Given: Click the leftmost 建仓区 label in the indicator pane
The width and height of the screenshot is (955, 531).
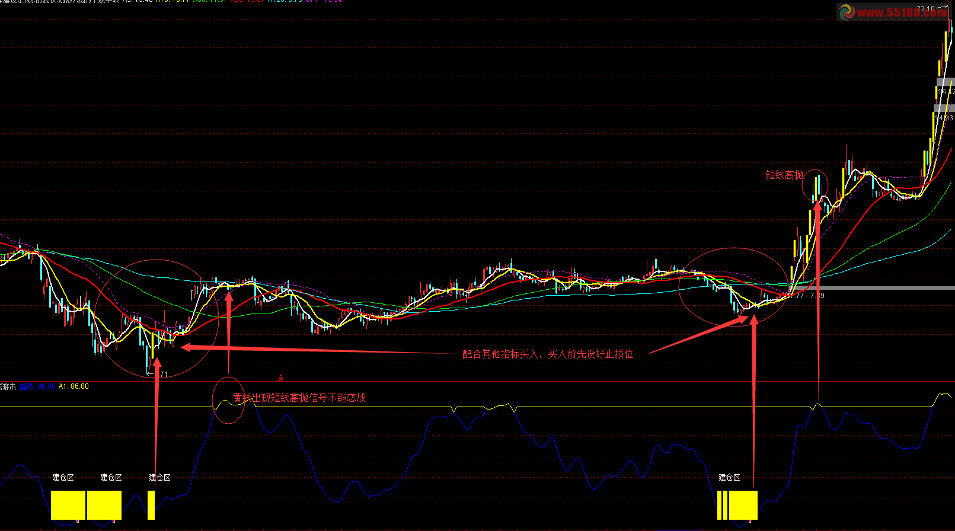Looking at the screenshot, I should (x=63, y=478).
